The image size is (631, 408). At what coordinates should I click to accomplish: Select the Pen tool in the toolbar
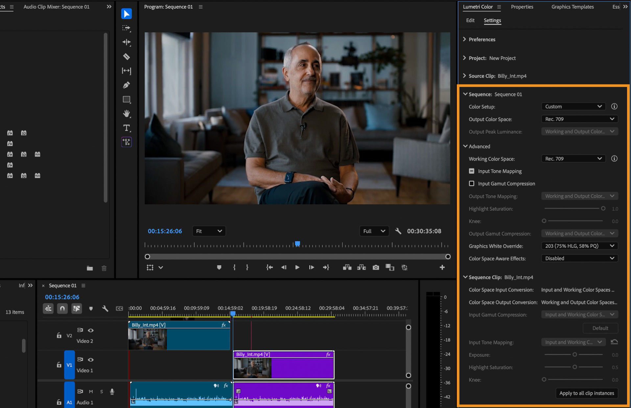pyautogui.click(x=127, y=85)
